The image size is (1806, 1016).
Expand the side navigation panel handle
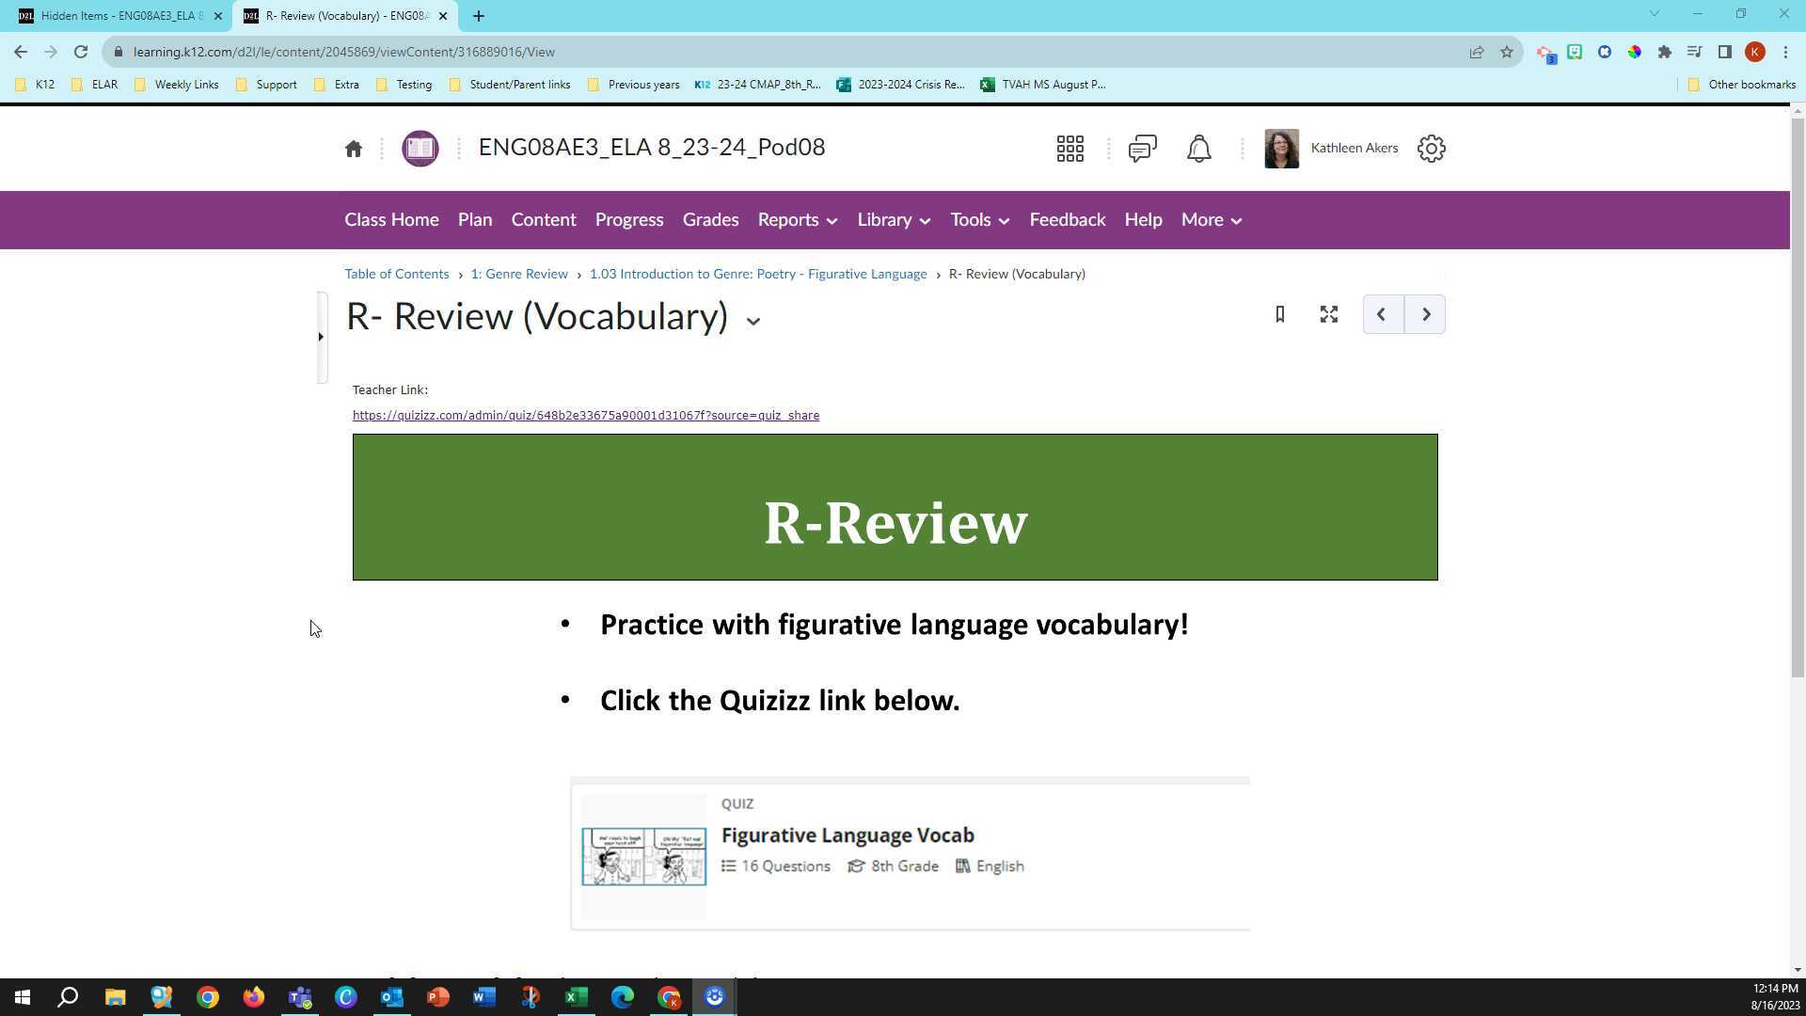pyautogui.click(x=322, y=337)
